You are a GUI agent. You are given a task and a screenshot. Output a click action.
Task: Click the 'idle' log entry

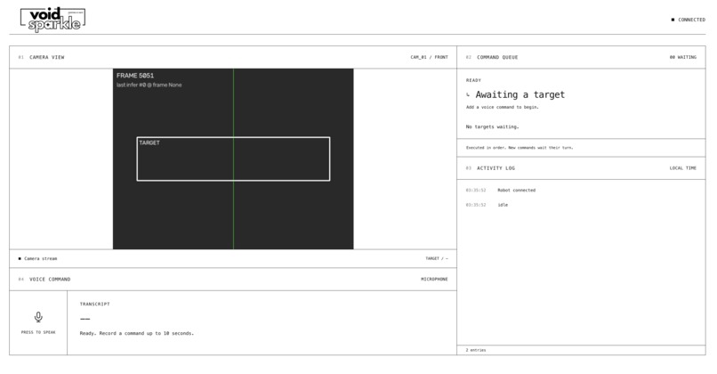click(503, 205)
